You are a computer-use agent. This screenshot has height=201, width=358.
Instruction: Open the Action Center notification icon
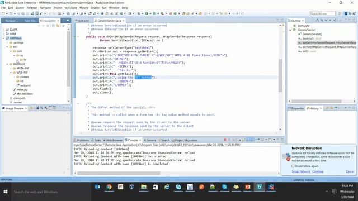(x=335, y=192)
